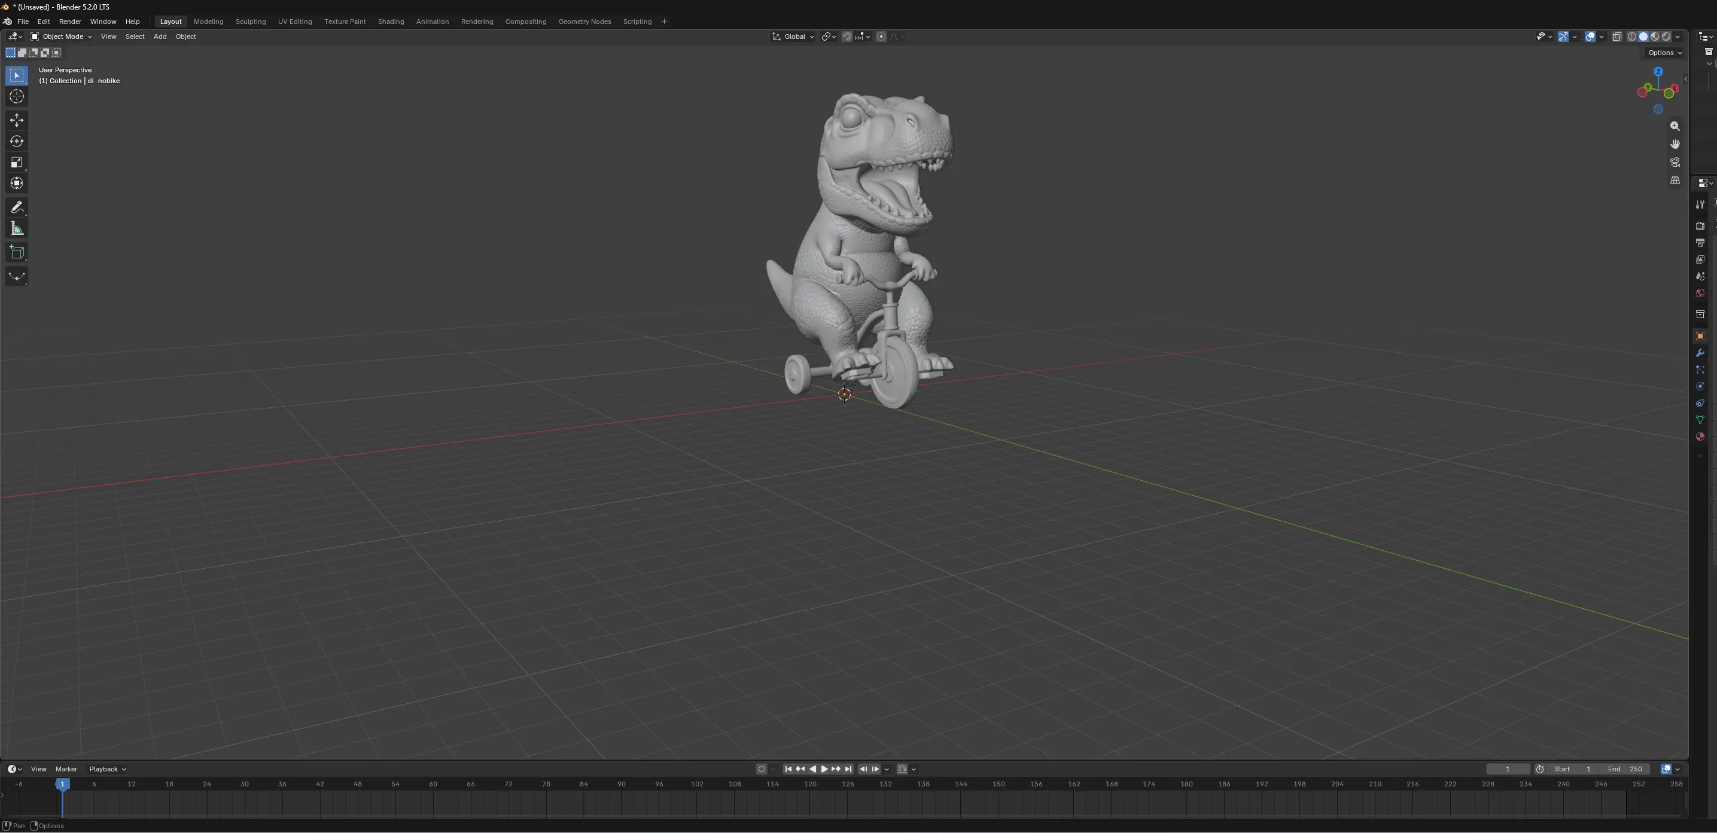1717x833 pixels.
Task: Open the Render menu
Action: [70, 22]
